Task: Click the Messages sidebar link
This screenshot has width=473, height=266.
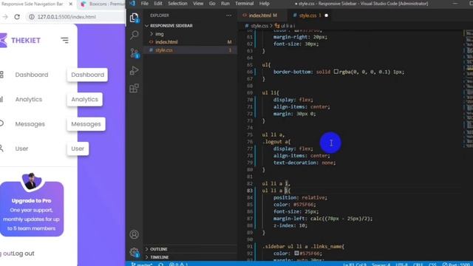Action: [30, 124]
